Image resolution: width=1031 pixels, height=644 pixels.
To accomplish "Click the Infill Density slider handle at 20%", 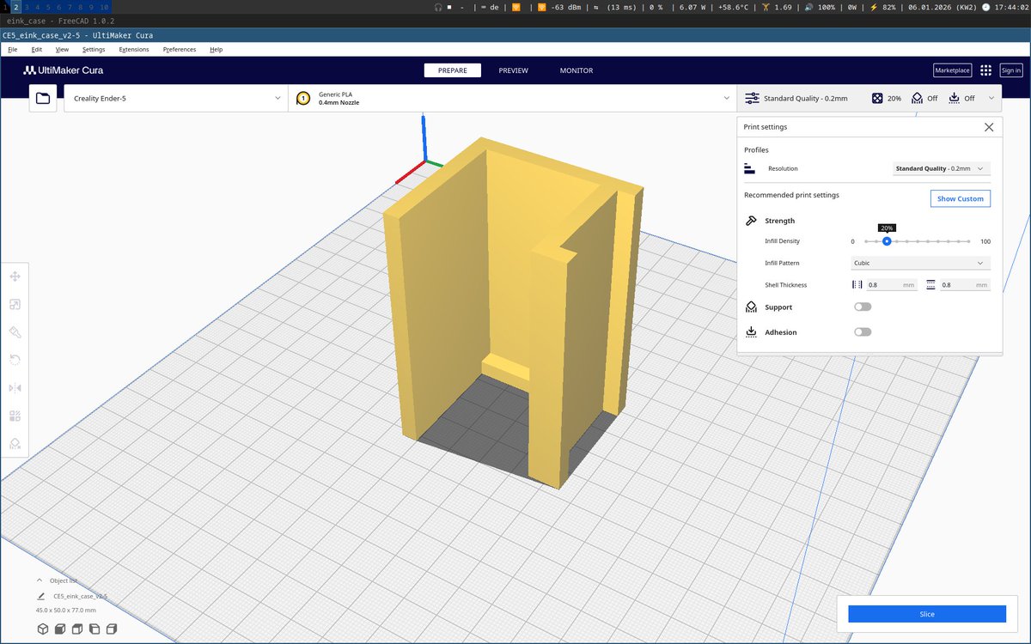I will [x=887, y=241].
